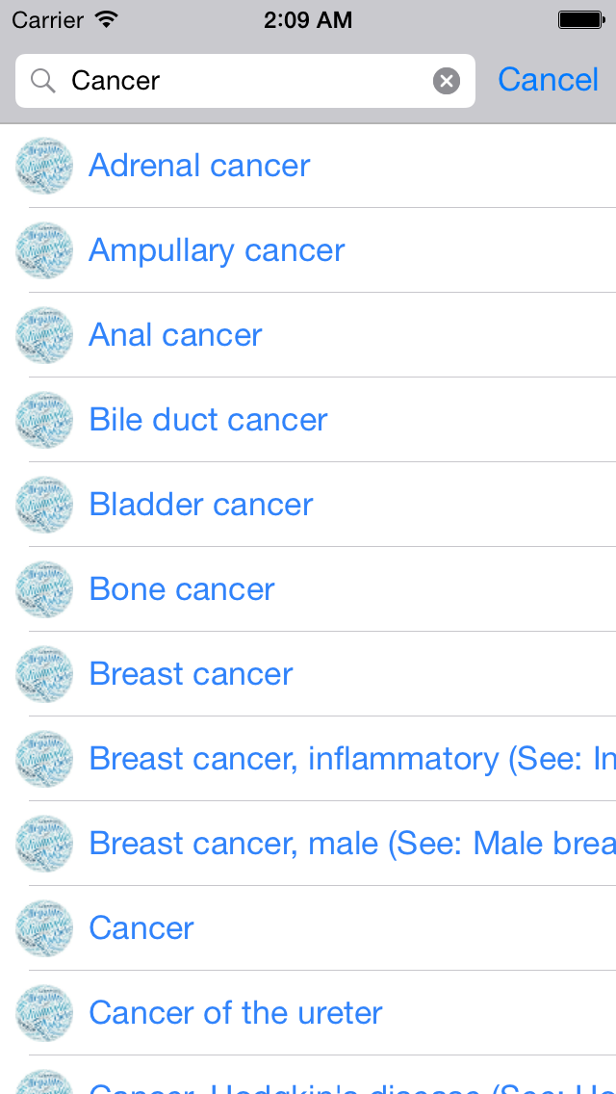Screen dimensions: 616x1094
Task: Tap the icon beside Bone cancer
Action: pos(44,589)
